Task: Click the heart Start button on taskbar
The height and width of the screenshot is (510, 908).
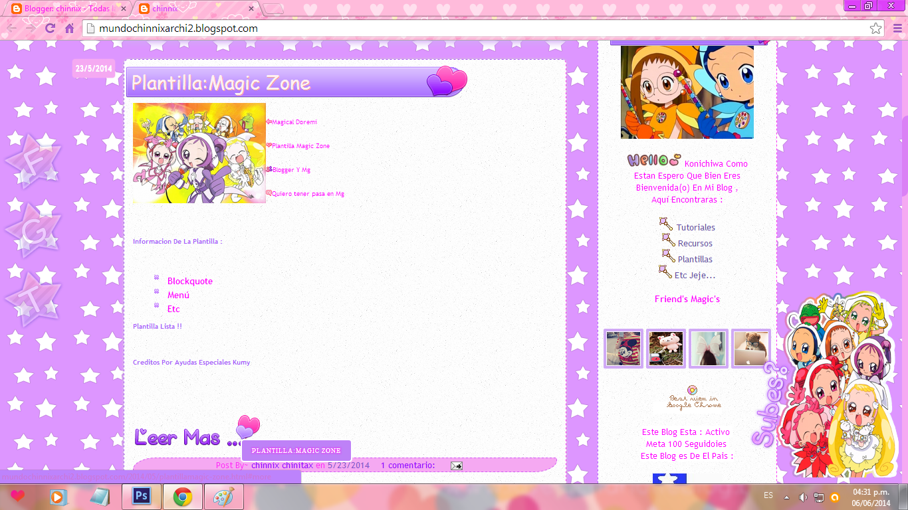Action: point(18,497)
